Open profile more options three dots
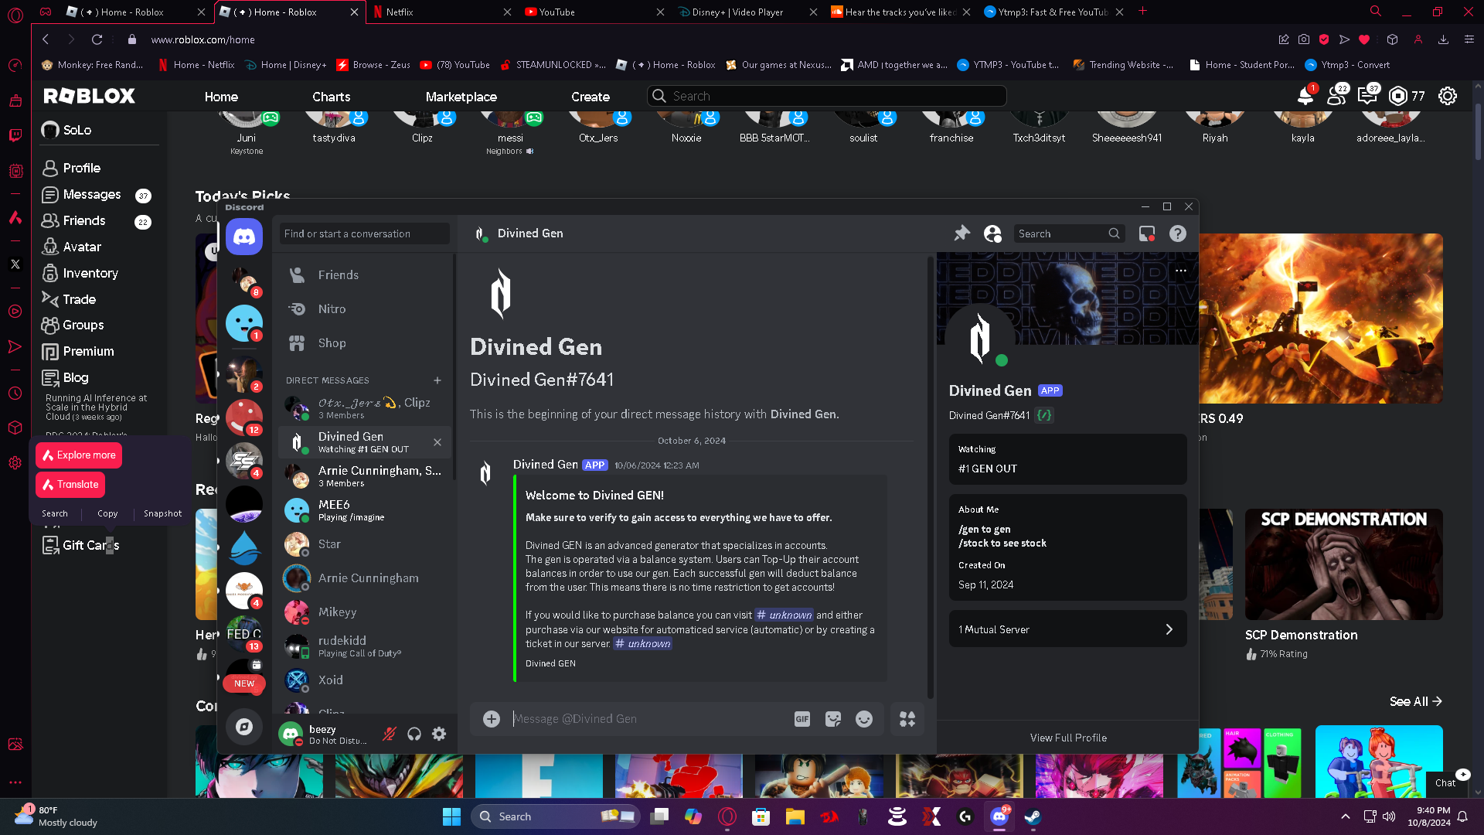 coord(1181,271)
